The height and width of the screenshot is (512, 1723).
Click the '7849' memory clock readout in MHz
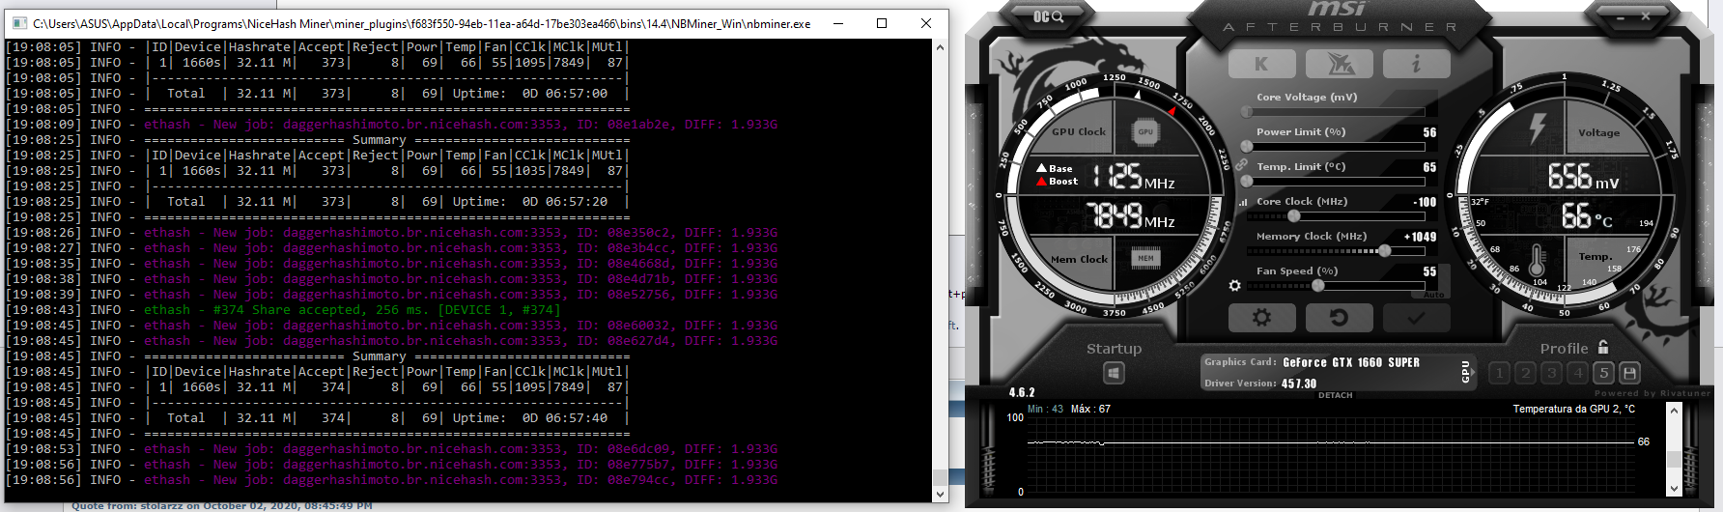coord(1131,215)
